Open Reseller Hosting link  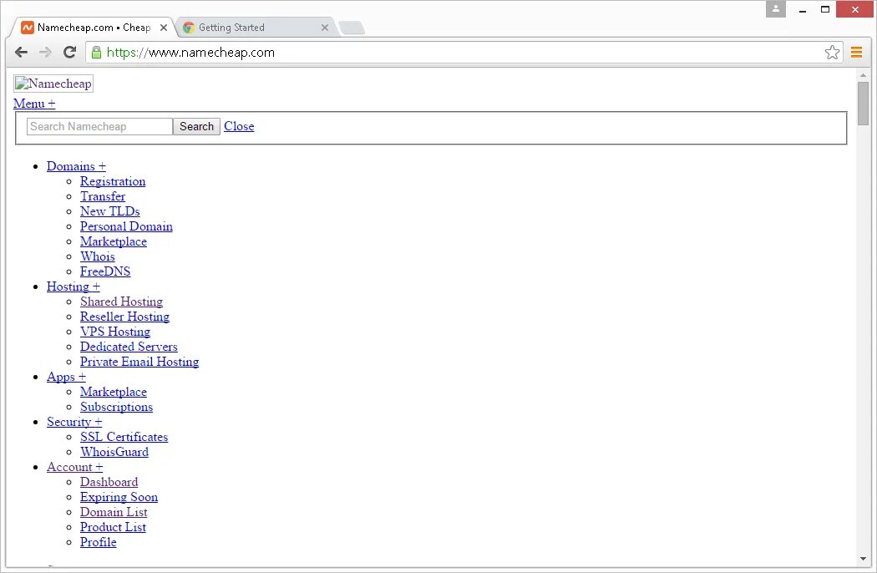pyautogui.click(x=124, y=317)
